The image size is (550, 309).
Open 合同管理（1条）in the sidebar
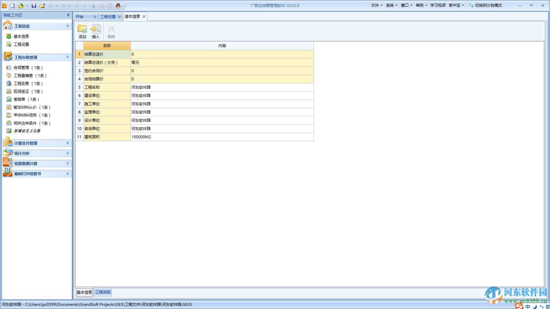[x=28, y=68]
